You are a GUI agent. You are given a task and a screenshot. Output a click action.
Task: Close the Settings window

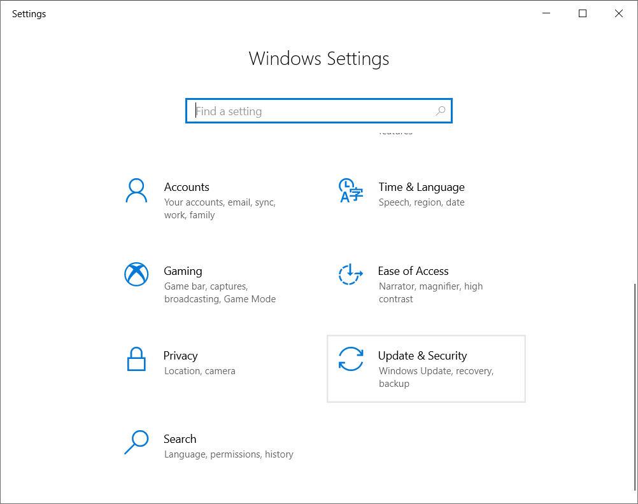[619, 13]
